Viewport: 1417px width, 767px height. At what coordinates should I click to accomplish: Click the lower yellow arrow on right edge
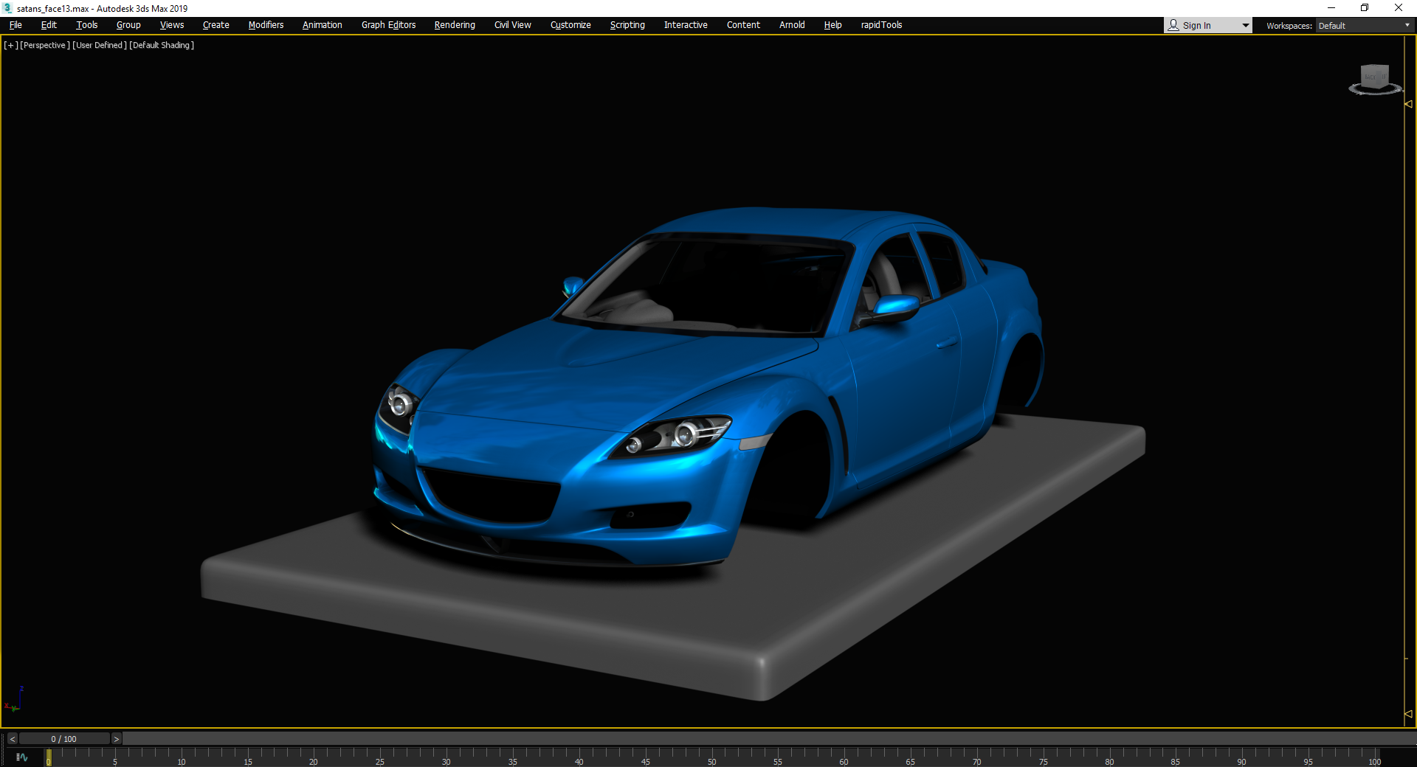tap(1408, 714)
